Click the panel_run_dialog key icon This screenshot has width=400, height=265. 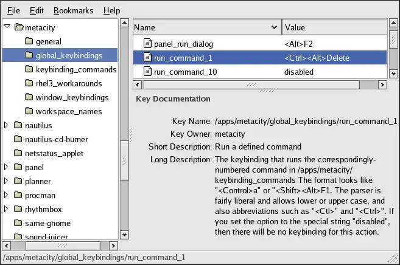pyautogui.click(x=147, y=44)
